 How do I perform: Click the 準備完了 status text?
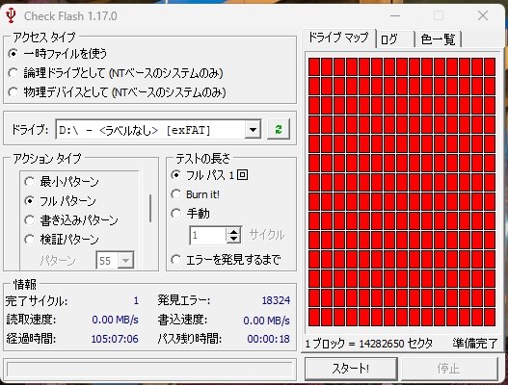474,344
